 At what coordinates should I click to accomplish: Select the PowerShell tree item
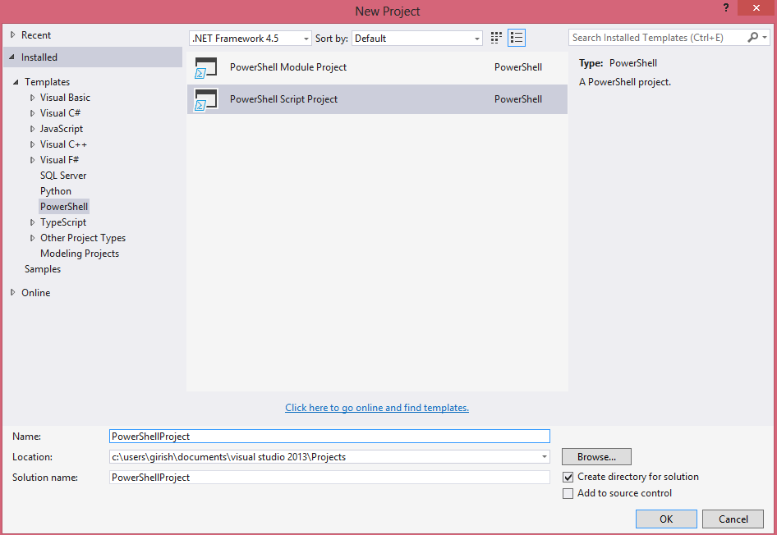click(x=64, y=207)
